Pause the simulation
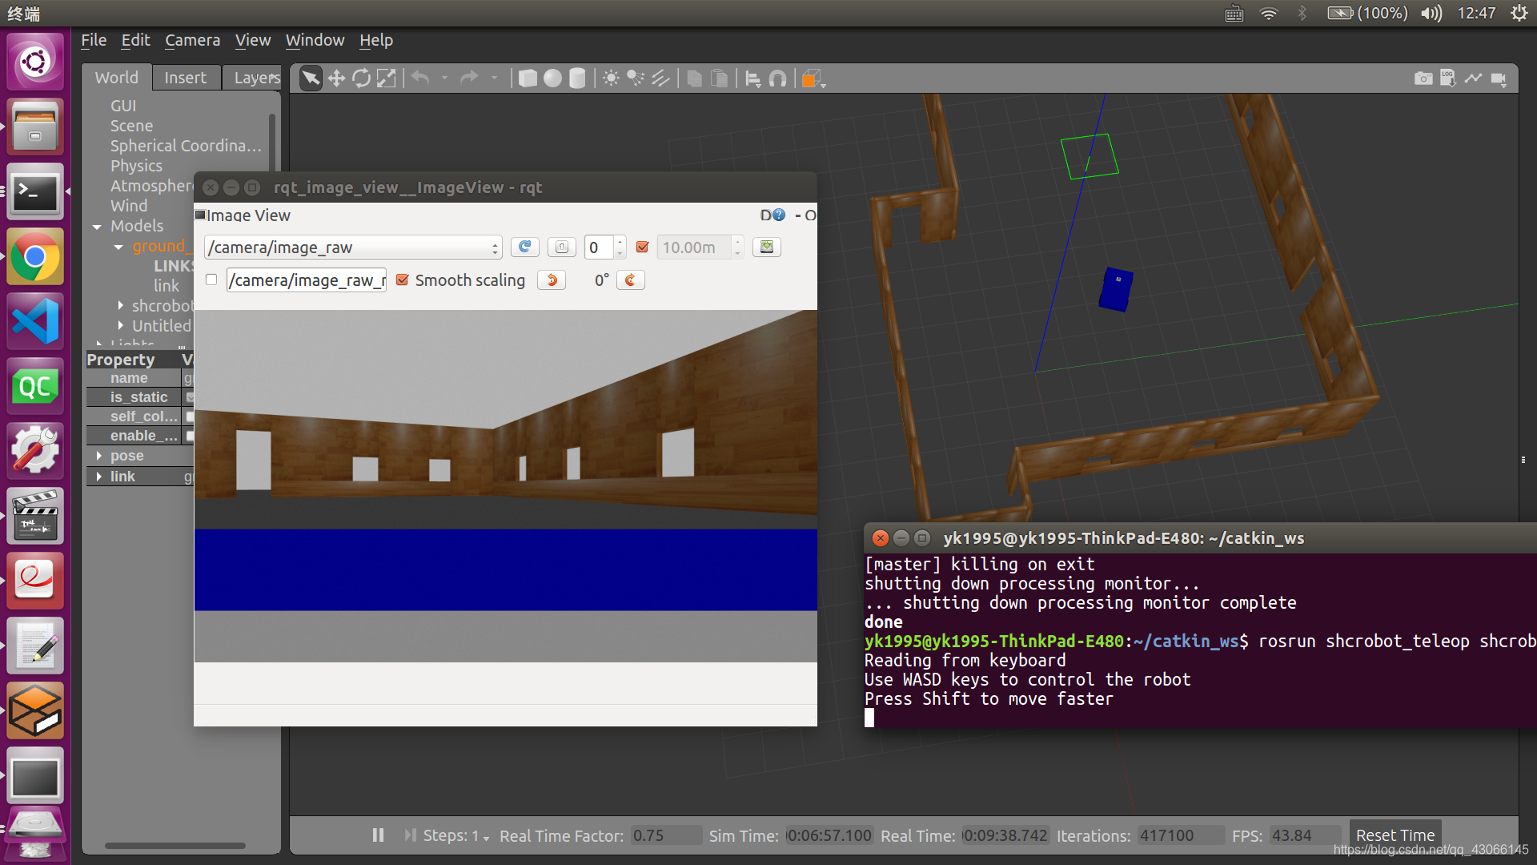The width and height of the screenshot is (1537, 865). [x=378, y=835]
